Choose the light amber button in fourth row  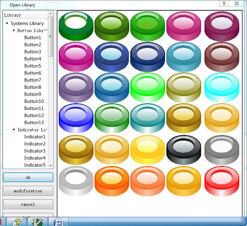coord(222,118)
